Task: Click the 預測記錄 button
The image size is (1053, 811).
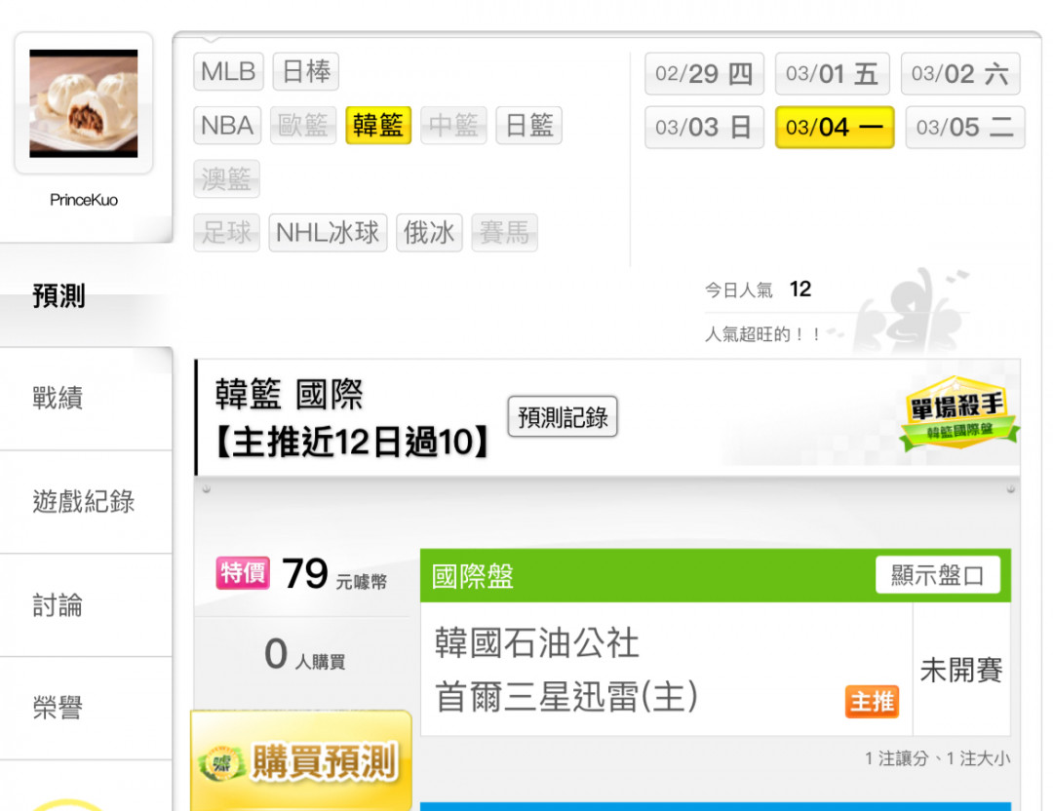Action: coord(563,416)
